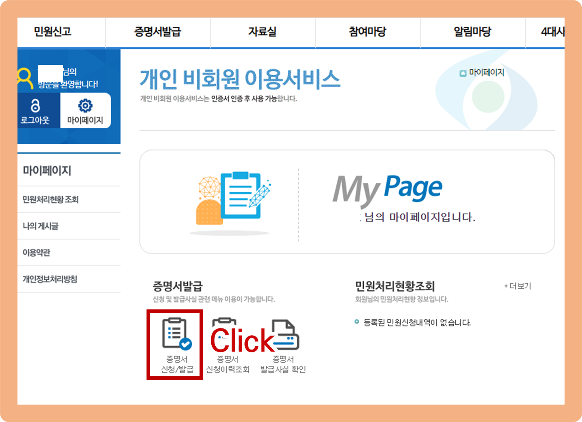Open the 증명서발급 top menu

coord(157,32)
